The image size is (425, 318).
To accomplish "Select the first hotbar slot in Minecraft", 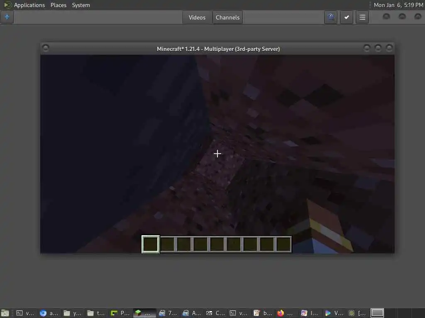I will pos(151,244).
